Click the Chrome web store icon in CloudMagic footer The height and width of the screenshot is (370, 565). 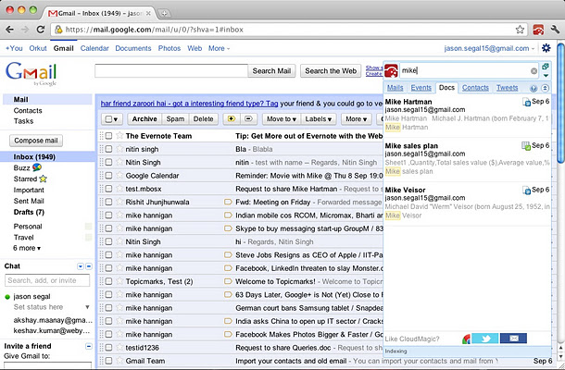coord(466,339)
